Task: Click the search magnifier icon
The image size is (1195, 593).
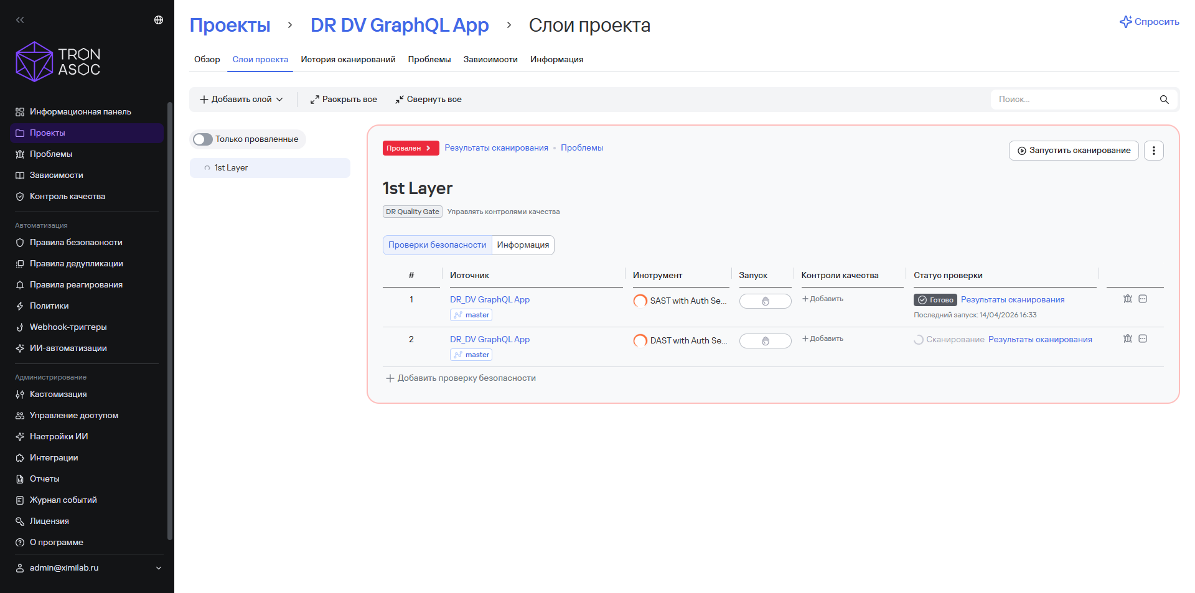Action: point(1164,100)
